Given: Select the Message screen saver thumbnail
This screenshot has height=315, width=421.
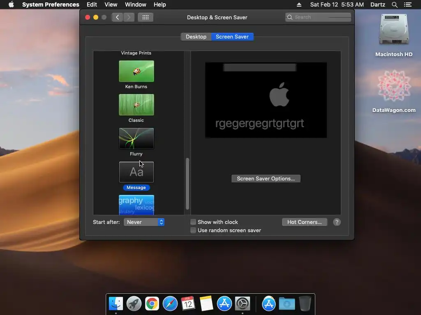Looking at the screenshot, I should 136,172.
